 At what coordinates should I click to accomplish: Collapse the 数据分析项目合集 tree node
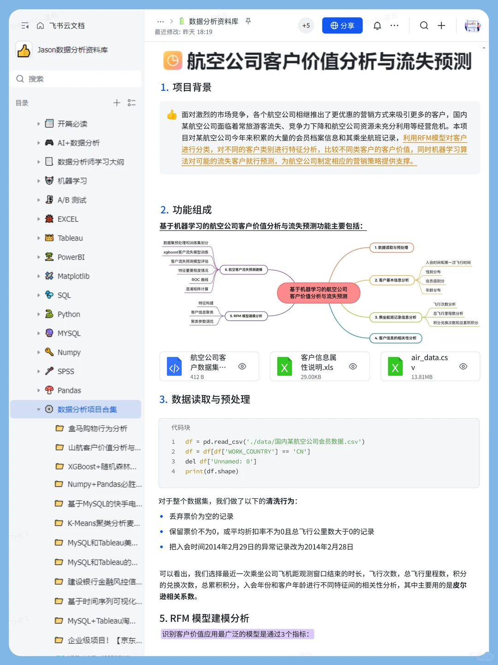[x=39, y=409]
